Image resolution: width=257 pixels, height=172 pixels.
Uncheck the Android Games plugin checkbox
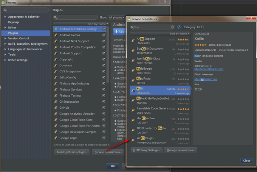[104, 35]
